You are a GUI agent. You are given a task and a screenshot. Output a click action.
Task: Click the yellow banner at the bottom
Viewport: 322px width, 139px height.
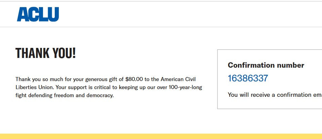[161, 136]
